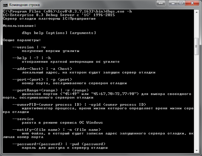Click the dbgs.exe -h command line
The height and width of the screenshot is (156, 202).
(67, 11)
